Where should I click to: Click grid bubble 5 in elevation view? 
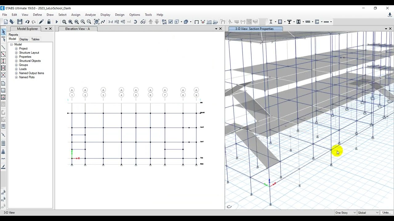click(x=136, y=95)
